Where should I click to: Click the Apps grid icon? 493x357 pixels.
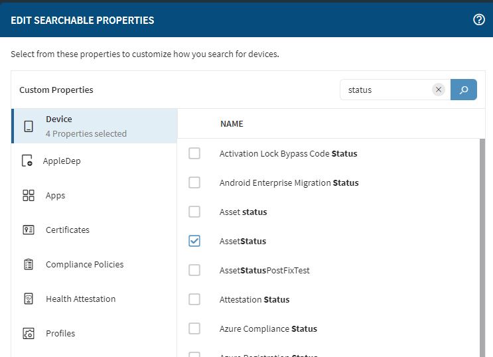(29, 195)
